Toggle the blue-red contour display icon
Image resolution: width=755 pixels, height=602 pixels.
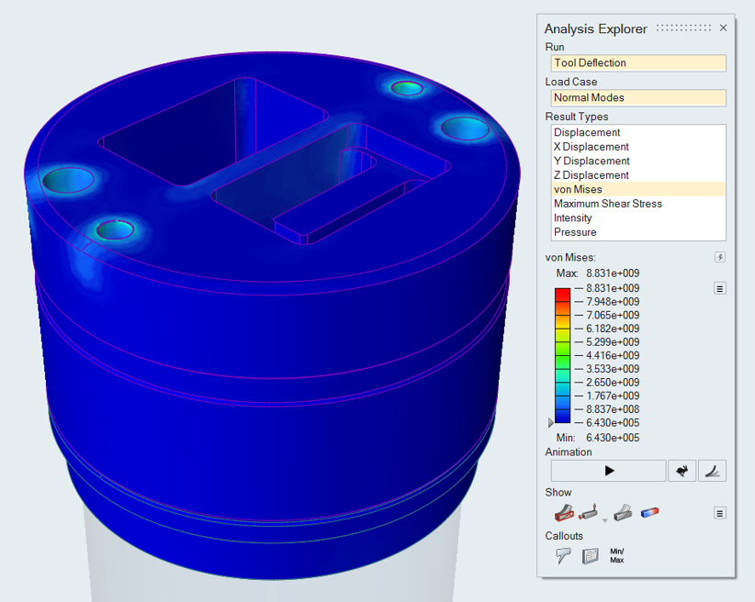[x=649, y=513]
